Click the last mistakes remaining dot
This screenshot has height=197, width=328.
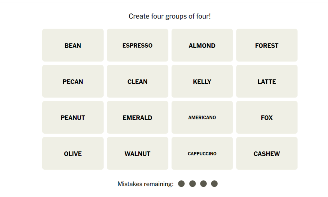point(214,184)
